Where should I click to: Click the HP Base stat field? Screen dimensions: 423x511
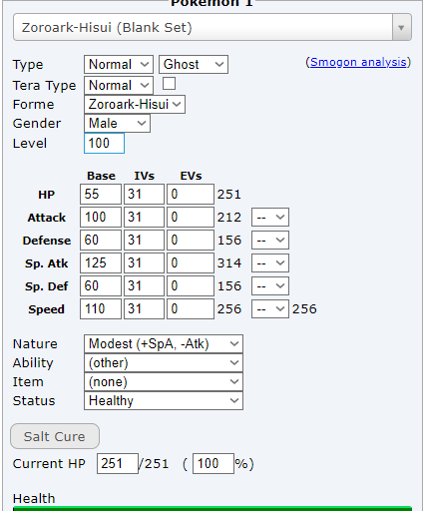[101, 194]
